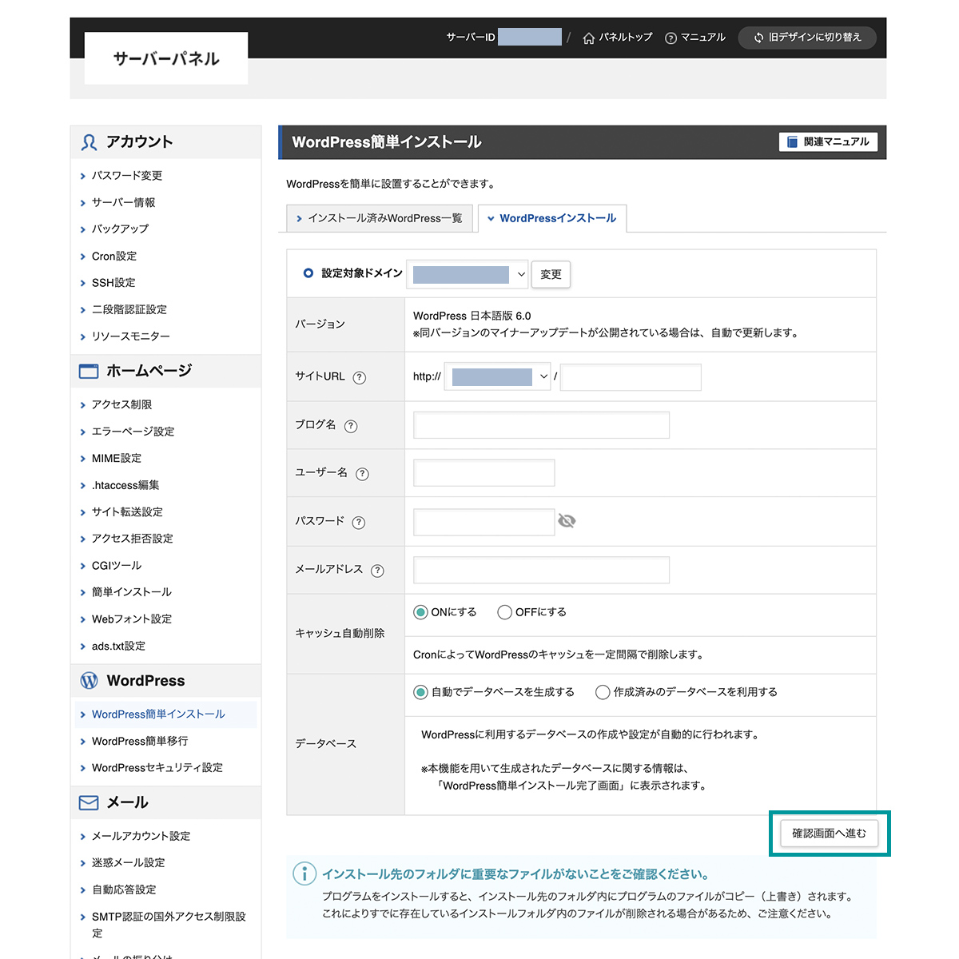
Task: Open 自動応答設定 in sidebar
Action: click(x=124, y=890)
